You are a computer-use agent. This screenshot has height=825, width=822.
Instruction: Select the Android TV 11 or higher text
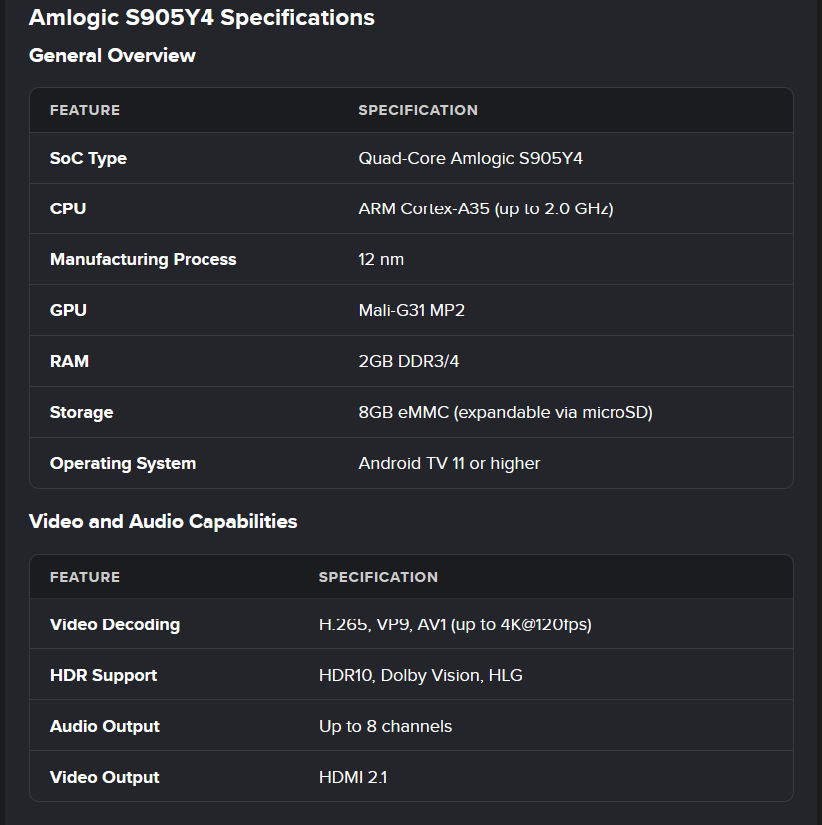pyautogui.click(x=449, y=463)
